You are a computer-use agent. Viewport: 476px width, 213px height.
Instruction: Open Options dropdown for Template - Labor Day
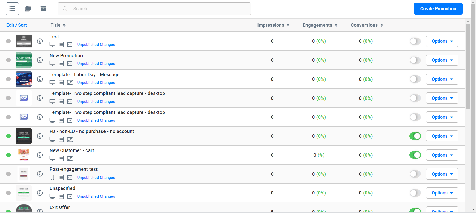(442, 79)
